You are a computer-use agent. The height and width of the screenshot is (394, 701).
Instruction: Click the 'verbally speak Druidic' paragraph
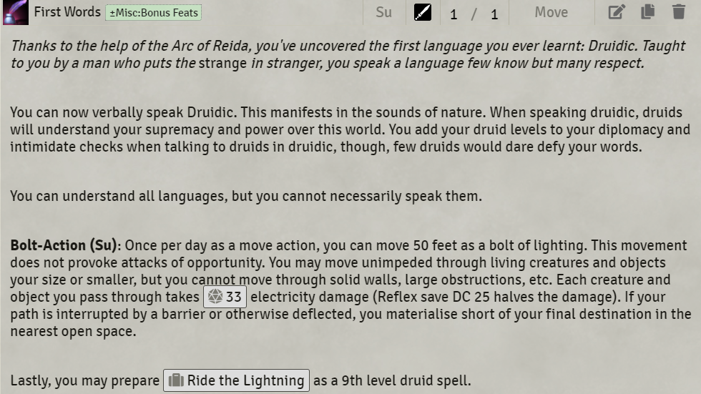[x=350, y=129]
